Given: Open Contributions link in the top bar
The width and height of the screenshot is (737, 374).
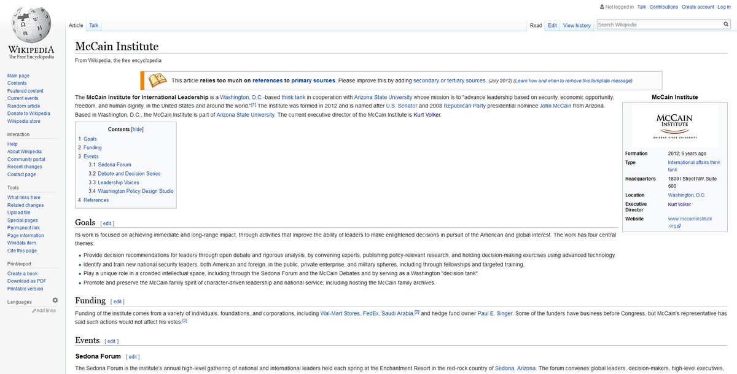Looking at the screenshot, I should click(x=664, y=7).
